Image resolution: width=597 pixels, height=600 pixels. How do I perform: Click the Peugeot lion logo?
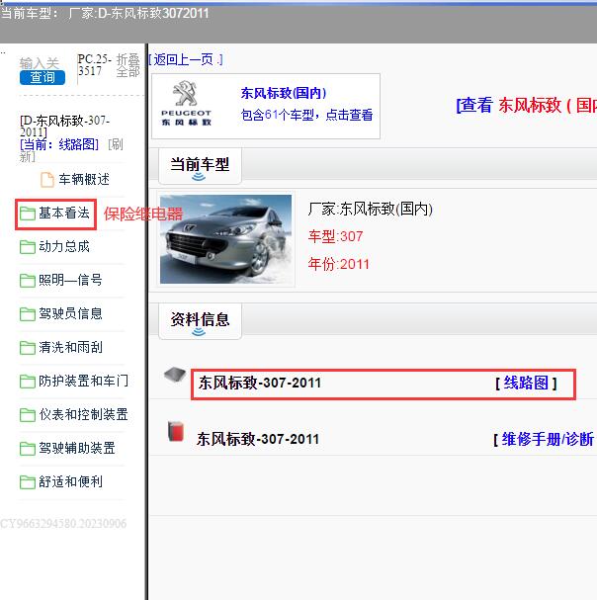185,93
